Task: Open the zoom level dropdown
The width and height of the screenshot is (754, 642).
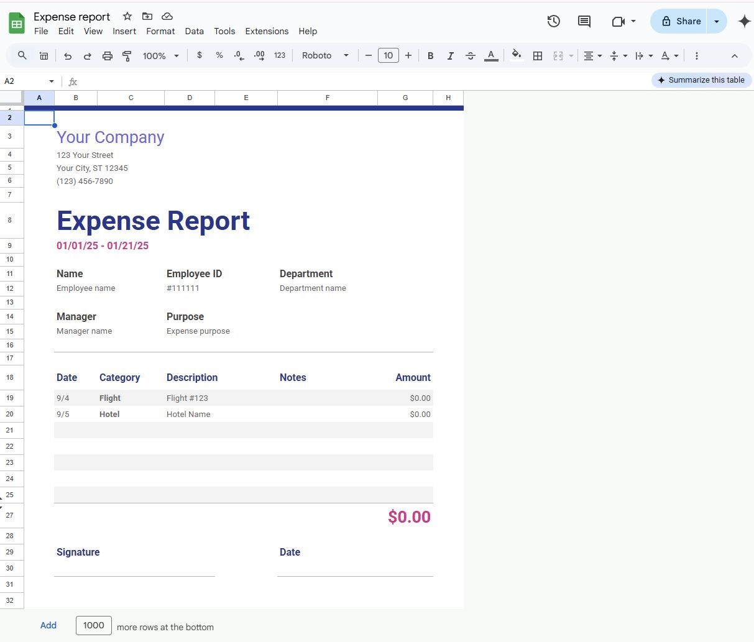Action: [x=159, y=55]
